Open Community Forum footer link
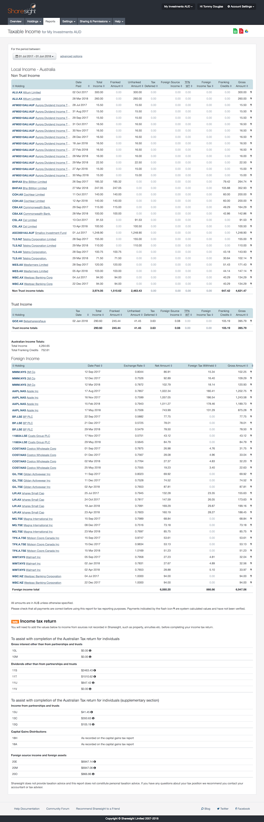The height and width of the screenshot is (822, 264). coord(58,809)
